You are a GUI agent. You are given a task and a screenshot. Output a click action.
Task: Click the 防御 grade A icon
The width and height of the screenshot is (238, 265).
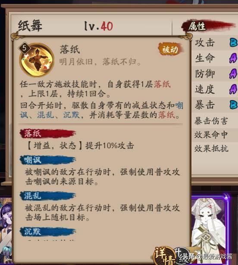click(233, 74)
